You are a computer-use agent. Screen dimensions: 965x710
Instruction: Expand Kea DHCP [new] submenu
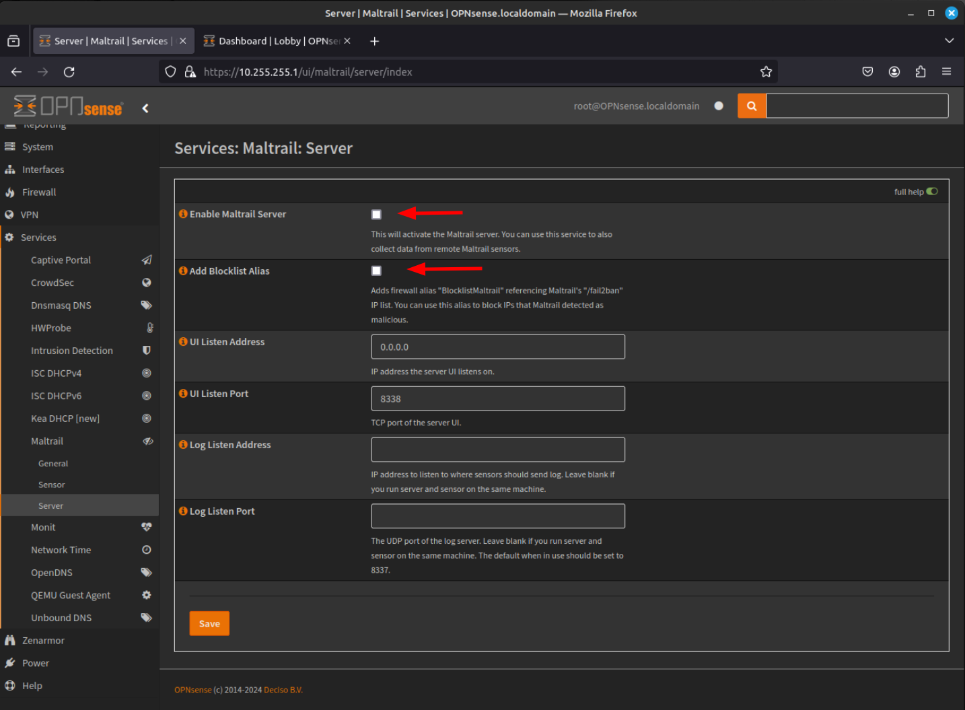(79, 419)
